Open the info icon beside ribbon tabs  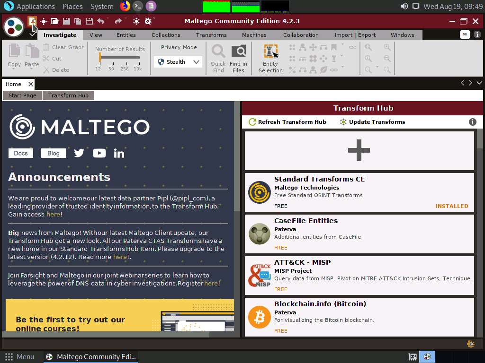477,34
